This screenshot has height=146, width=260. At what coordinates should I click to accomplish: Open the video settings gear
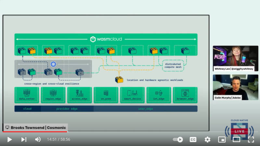(x=207, y=140)
